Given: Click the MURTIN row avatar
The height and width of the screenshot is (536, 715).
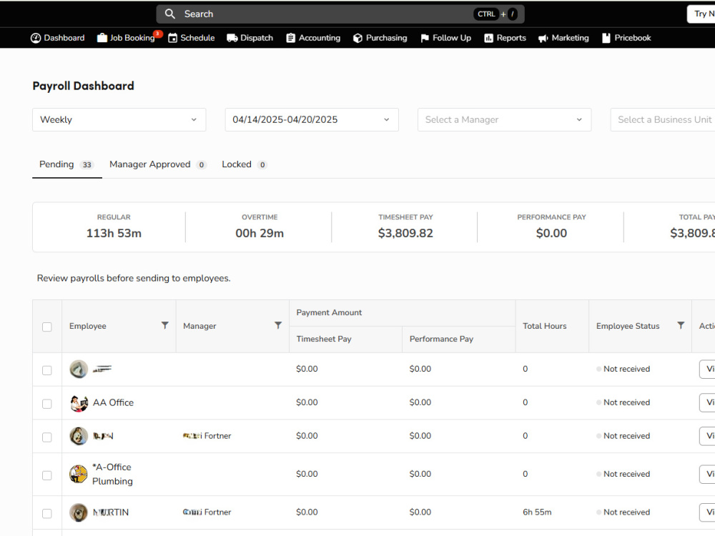Looking at the screenshot, I should point(79,512).
